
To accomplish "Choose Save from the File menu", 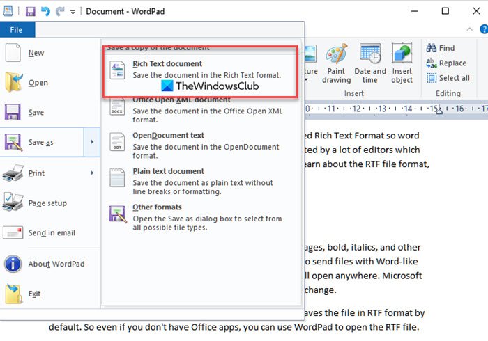I will pyautogui.click(x=49, y=113).
